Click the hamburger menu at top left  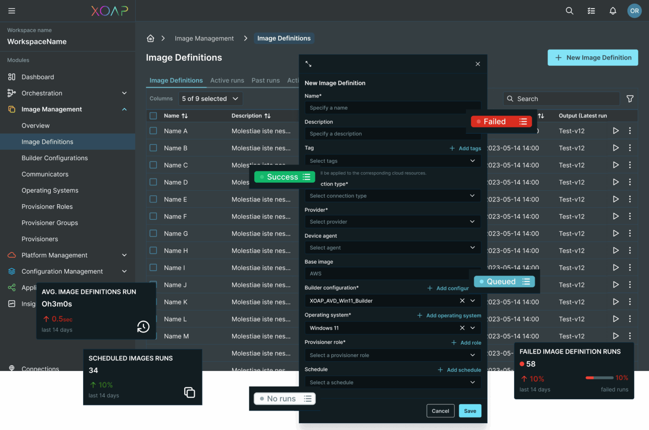[11, 11]
